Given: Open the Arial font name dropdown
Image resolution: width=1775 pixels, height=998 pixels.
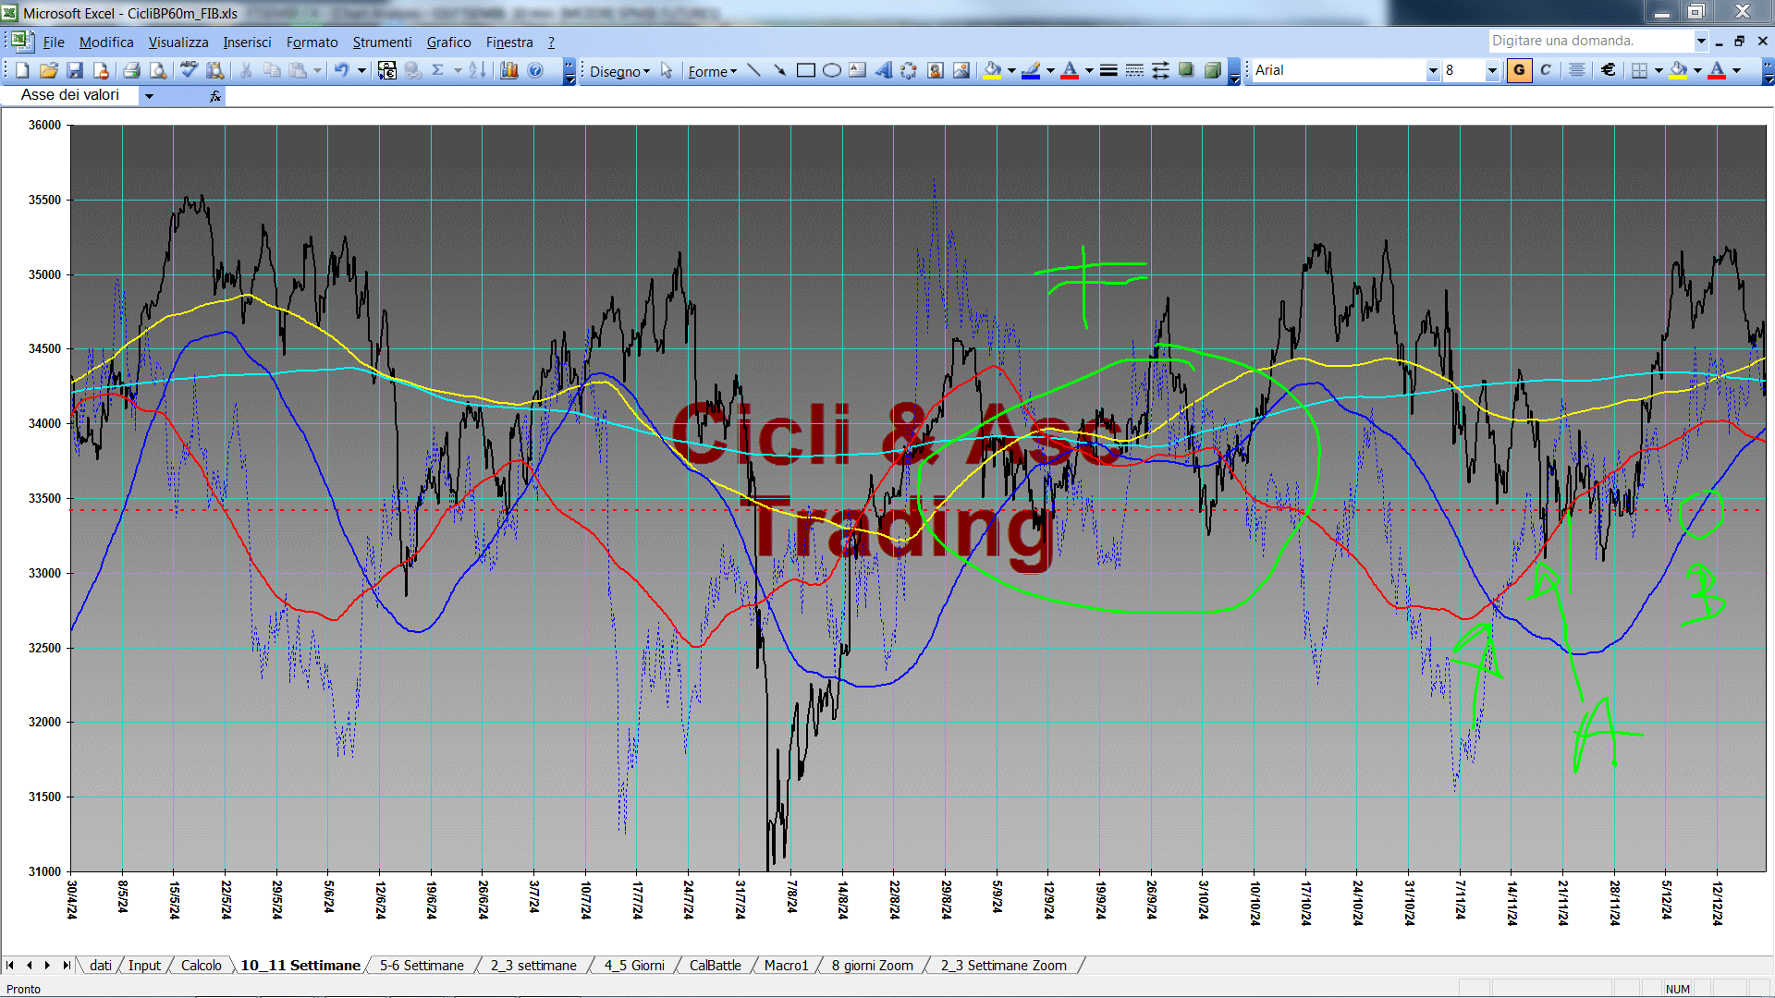Looking at the screenshot, I should coord(1433,70).
